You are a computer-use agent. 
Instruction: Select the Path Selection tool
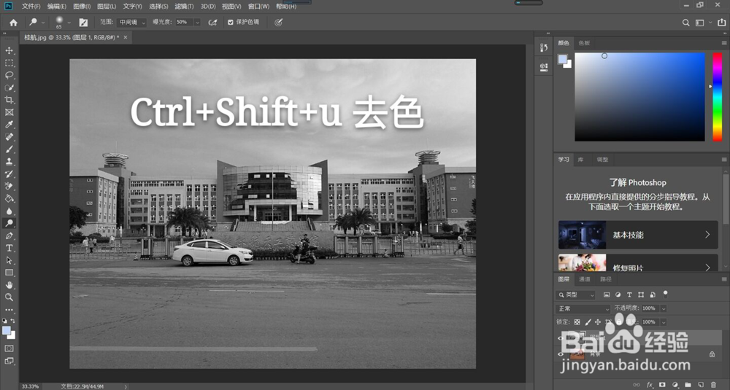[9, 260]
